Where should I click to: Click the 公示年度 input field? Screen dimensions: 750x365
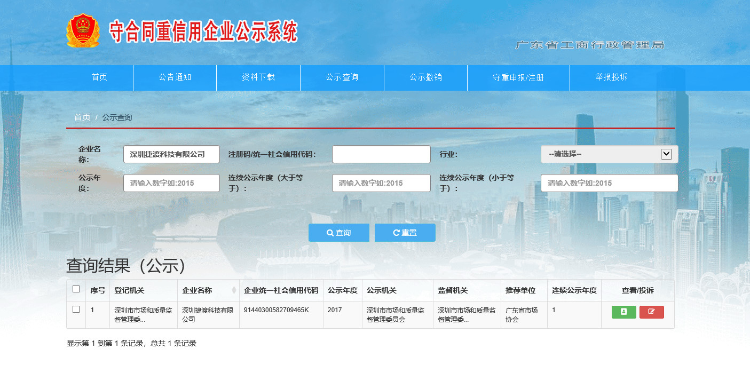(x=171, y=183)
